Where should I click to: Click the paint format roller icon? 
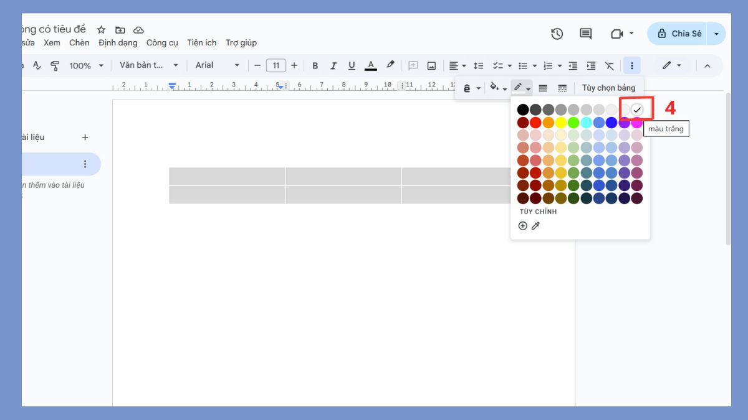click(x=55, y=65)
